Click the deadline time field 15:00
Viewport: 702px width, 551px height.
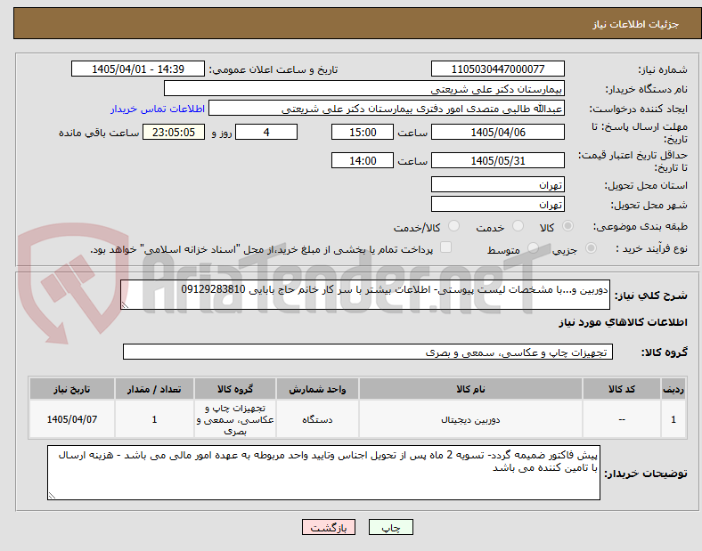363,132
